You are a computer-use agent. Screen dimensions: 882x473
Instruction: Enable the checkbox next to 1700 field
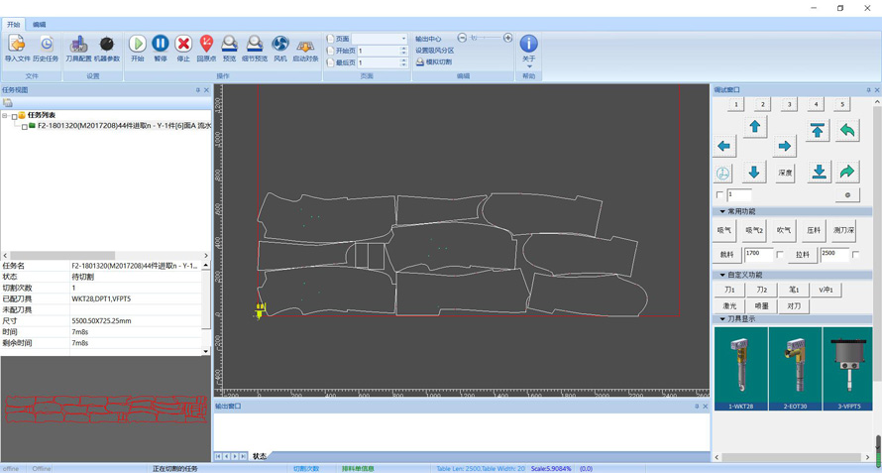coord(781,255)
